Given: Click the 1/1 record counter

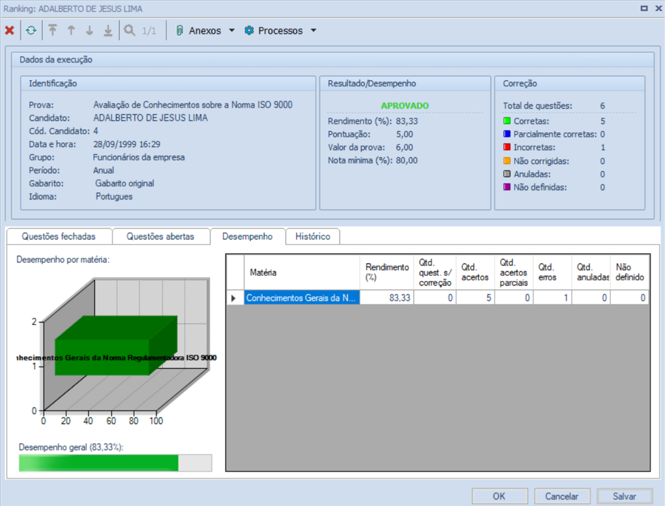Looking at the screenshot, I should point(149,31).
